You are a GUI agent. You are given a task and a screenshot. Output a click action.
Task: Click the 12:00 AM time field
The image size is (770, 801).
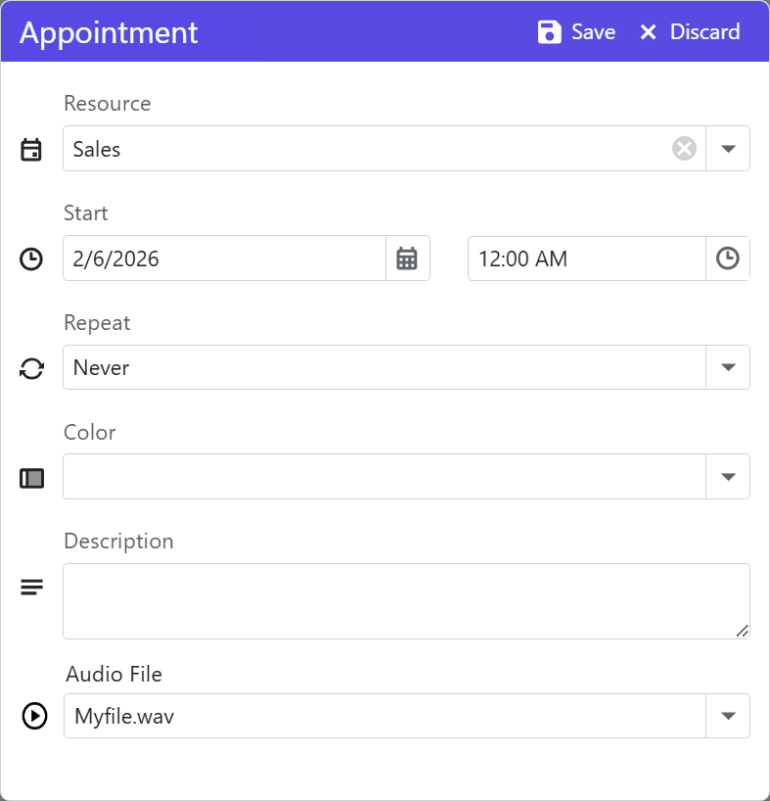(x=586, y=259)
